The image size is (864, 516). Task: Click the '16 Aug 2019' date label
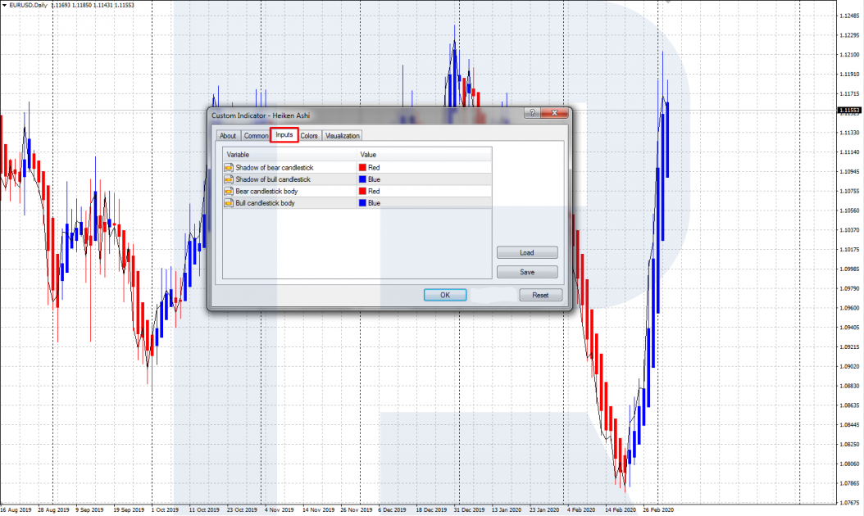(16, 510)
